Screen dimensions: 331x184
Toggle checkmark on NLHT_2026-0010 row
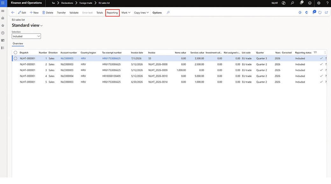pyautogui.click(x=321, y=76)
